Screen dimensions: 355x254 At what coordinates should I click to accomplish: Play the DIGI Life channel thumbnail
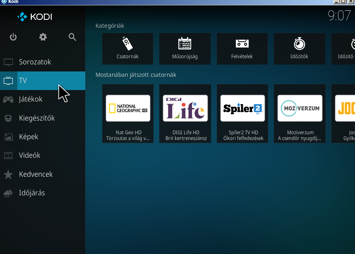click(x=185, y=108)
